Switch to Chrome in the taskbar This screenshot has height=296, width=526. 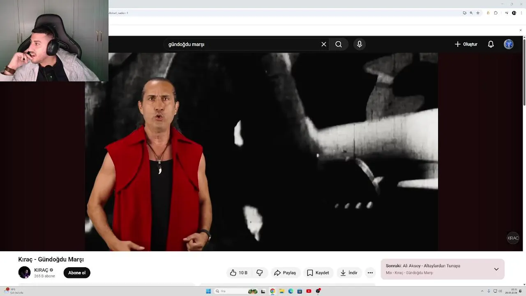click(x=272, y=291)
